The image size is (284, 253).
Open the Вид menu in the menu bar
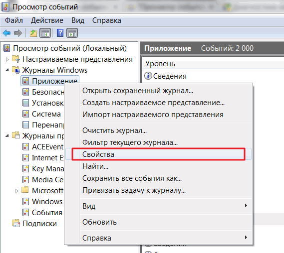tap(78, 20)
